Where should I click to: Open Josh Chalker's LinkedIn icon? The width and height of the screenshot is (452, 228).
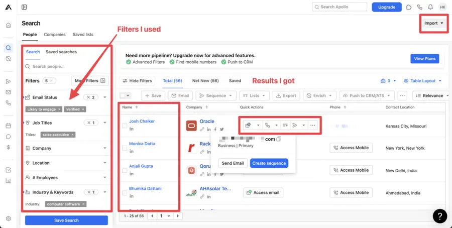(x=132, y=129)
